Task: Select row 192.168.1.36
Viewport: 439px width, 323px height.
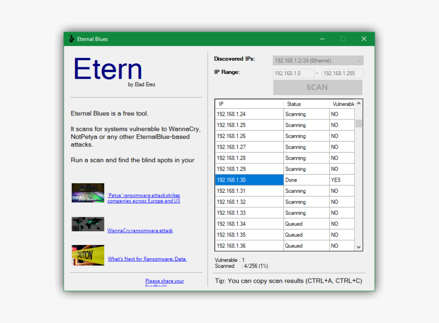Action: click(x=285, y=246)
